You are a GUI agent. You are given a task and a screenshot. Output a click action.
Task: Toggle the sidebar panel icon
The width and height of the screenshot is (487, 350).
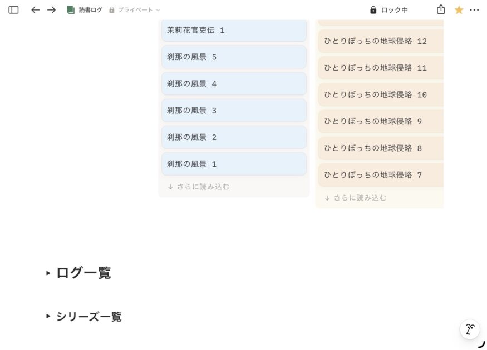13,10
